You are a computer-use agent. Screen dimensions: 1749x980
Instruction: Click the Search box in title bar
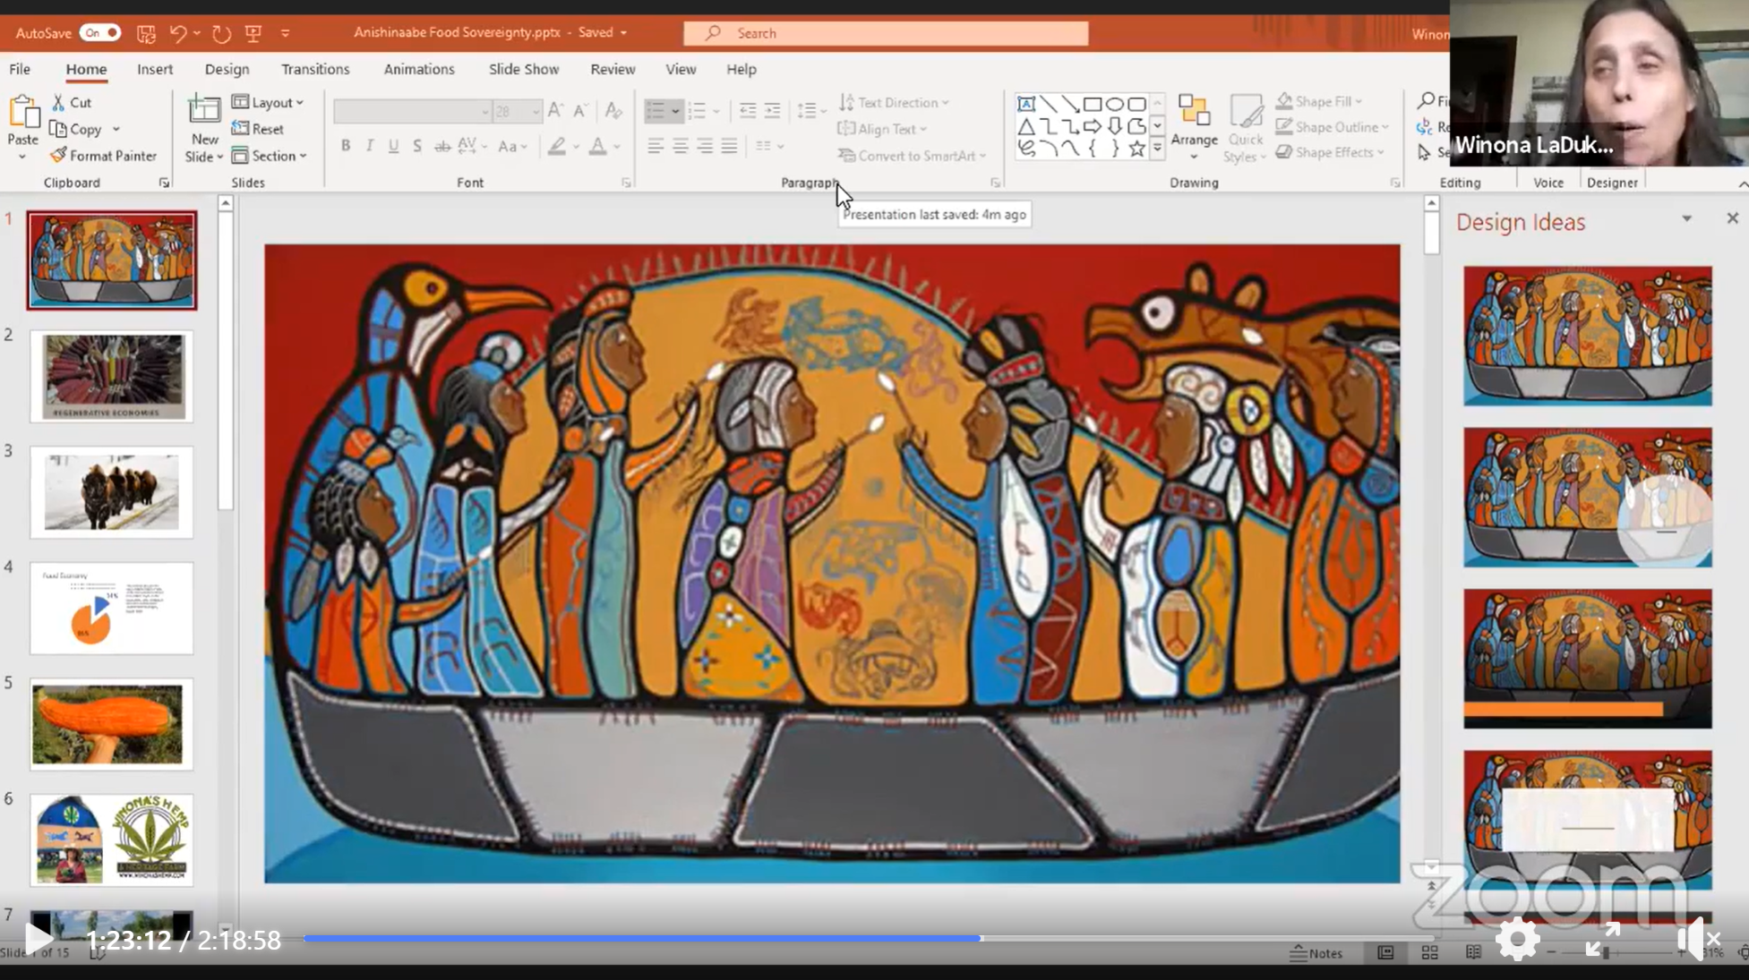[x=886, y=33]
